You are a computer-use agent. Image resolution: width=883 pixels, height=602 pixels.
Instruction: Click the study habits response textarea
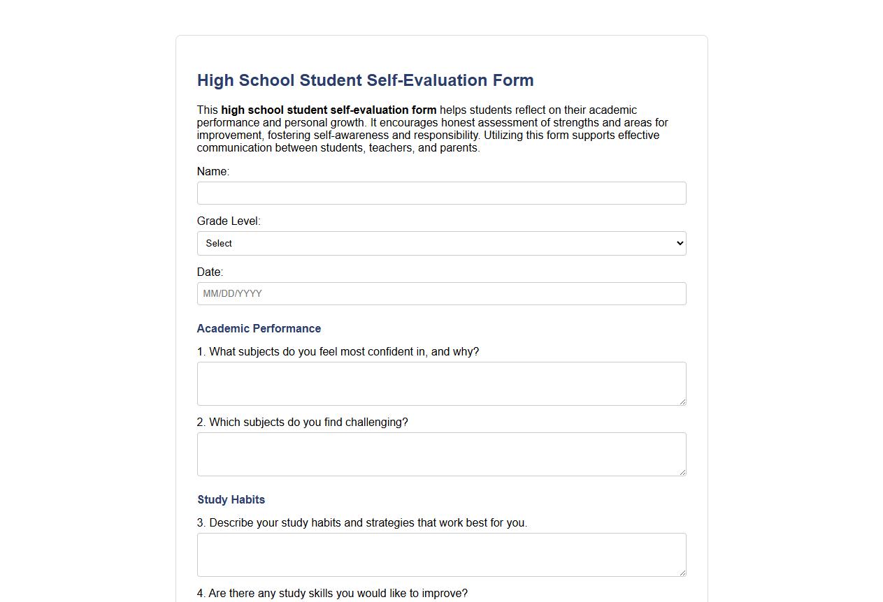click(441, 555)
